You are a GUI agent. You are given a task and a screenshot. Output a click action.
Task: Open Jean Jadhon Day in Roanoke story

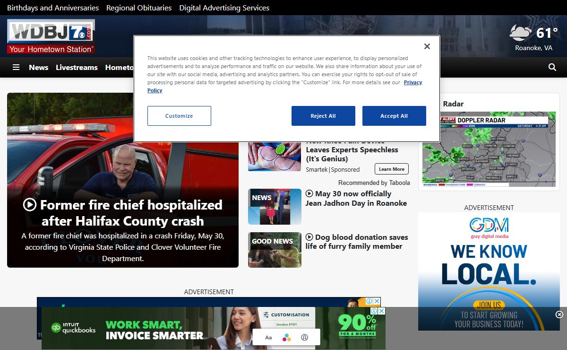point(356,198)
